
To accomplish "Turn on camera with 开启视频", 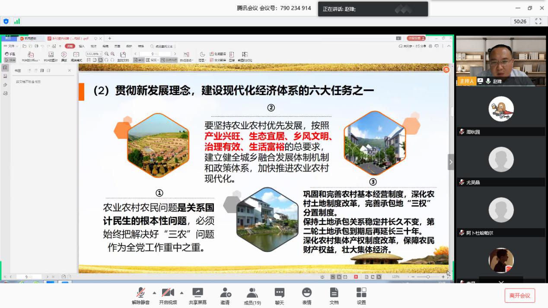I will click(168, 296).
